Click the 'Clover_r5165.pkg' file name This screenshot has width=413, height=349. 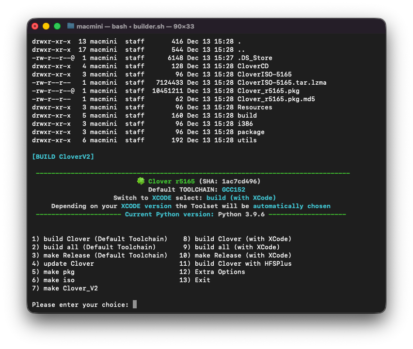[269, 91]
